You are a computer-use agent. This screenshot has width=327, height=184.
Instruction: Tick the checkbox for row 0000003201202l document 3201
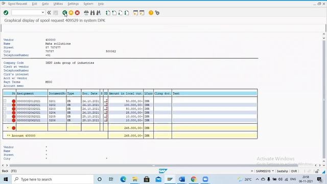[x=5, y=101]
